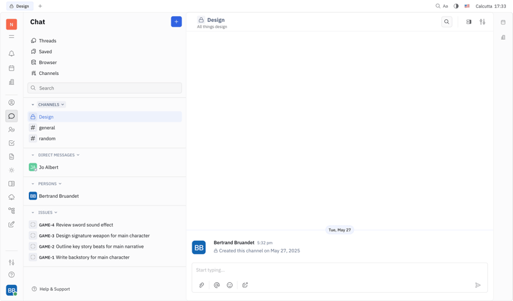513x301 pixels.
Task: Click the BB profile avatar in sidebar
Action: click(x=12, y=290)
